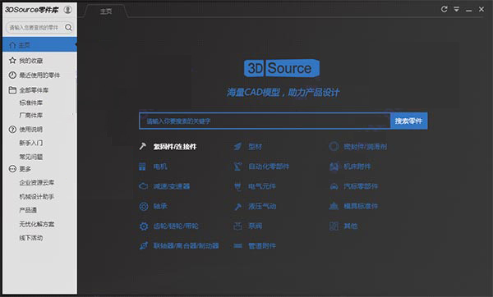Click the 管道附件 pipe icon
Viewport: 493px width, 297px height.
click(238, 246)
